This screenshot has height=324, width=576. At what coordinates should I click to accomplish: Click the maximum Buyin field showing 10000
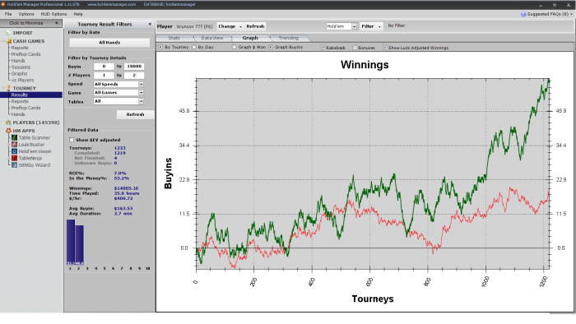coord(134,67)
